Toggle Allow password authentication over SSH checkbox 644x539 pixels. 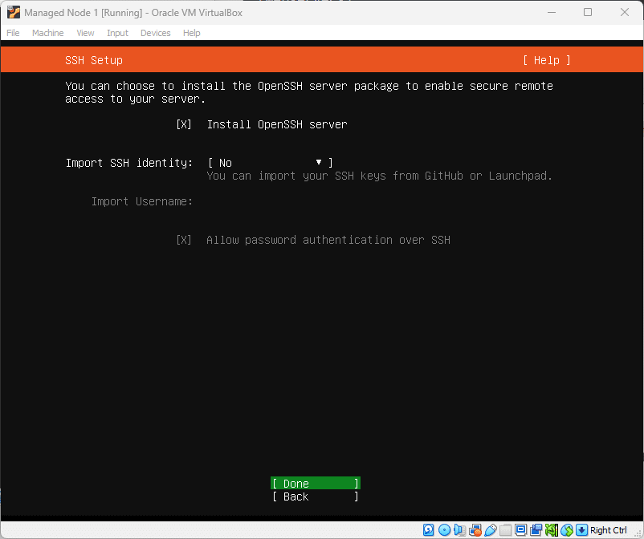[x=184, y=240]
